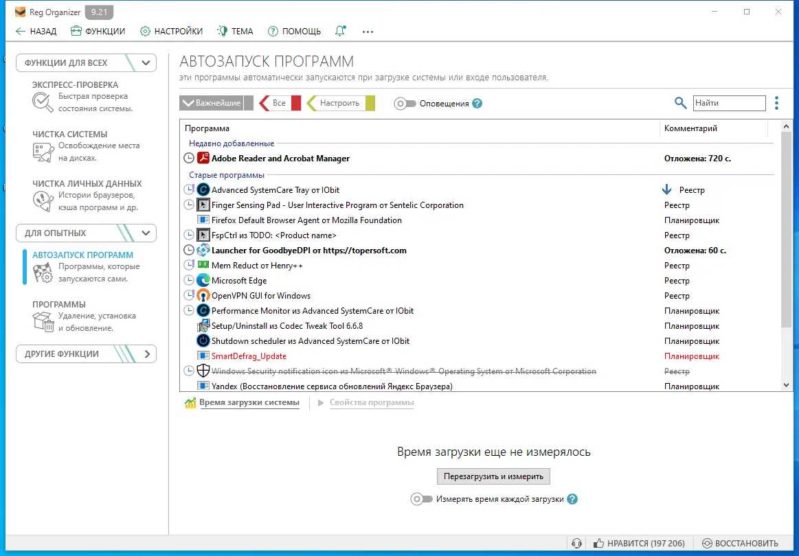Toggle delay clock for GoodbyeDPI Launcher row
This screenshot has width=799, height=556.
tap(188, 250)
